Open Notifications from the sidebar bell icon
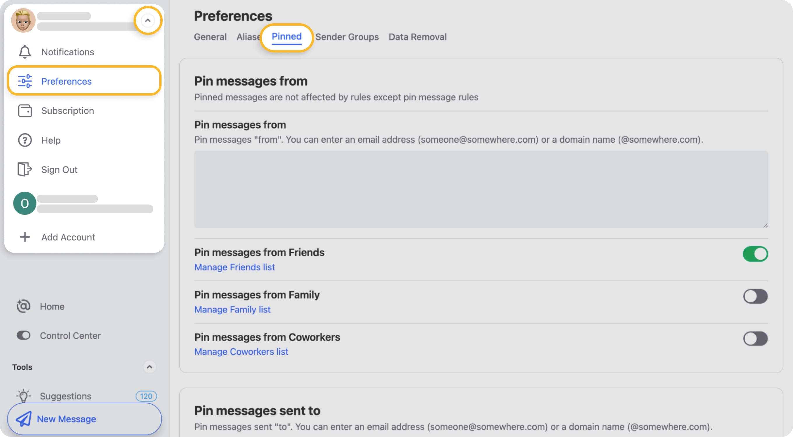The width and height of the screenshot is (793, 437). coord(24,52)
